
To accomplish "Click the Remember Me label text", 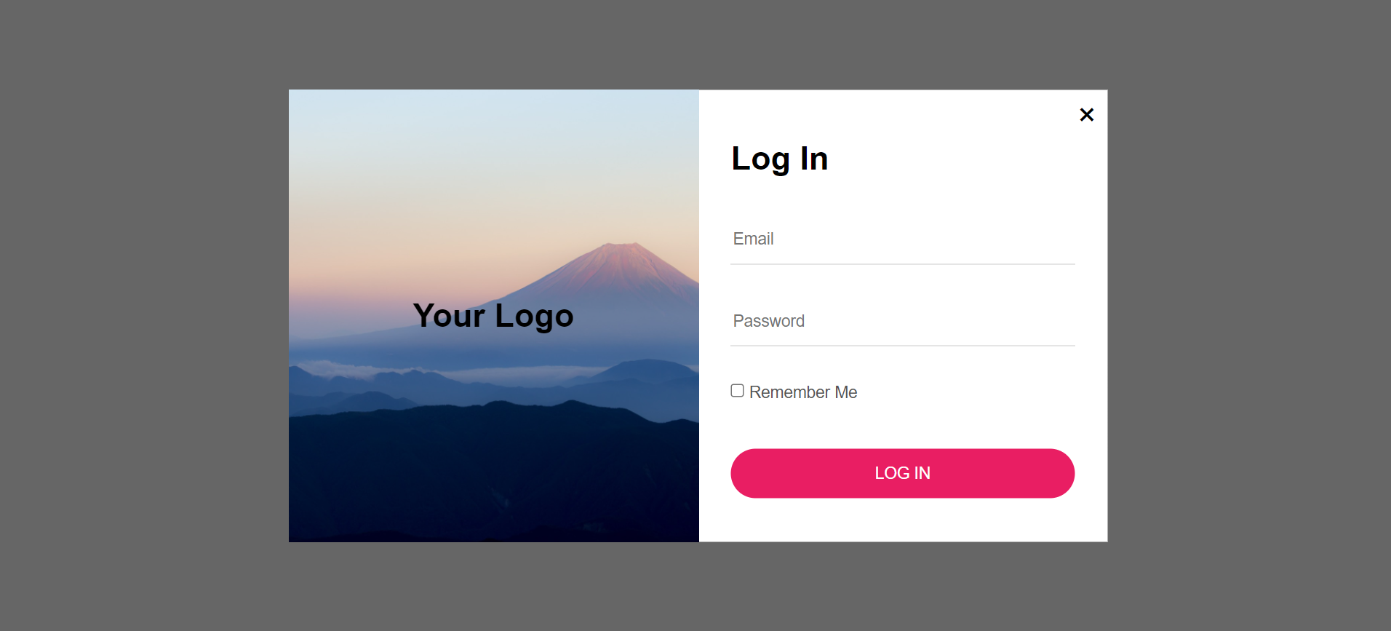I will [x=803, y=392].
